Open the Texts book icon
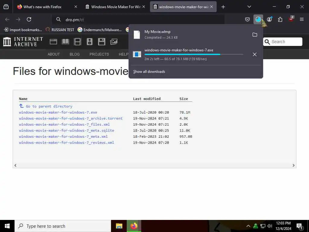Viewport: 309px width, 232px height. [x=65, y=42]
